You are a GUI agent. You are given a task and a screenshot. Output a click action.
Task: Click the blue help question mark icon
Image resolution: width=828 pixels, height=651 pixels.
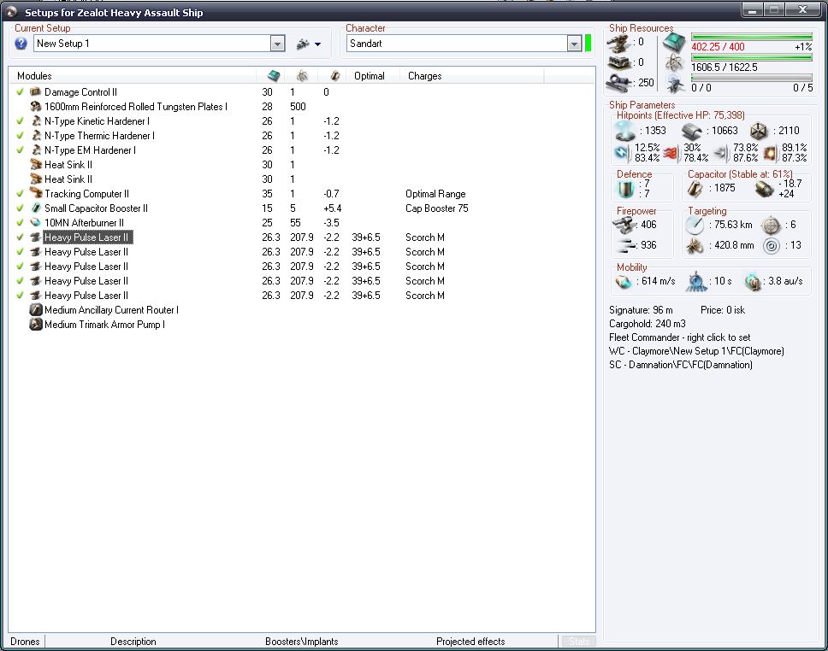[21, 44]
